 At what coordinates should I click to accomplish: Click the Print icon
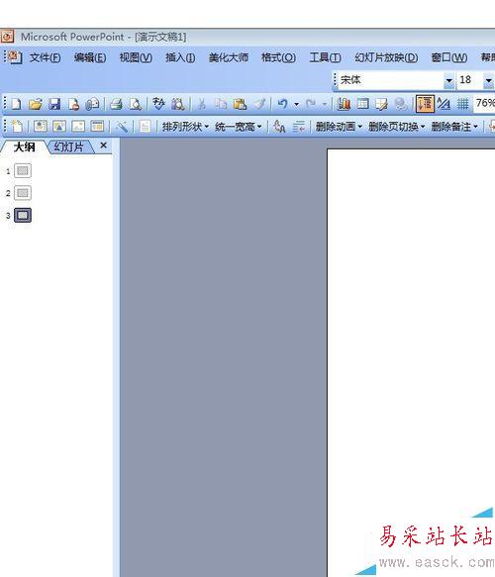coord(116,104)
